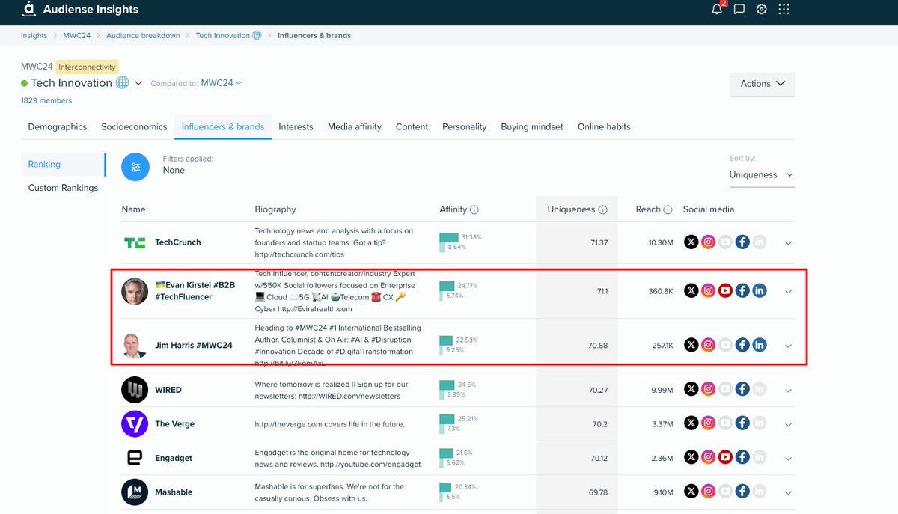Expand the WIRED row chevron

point(788,390)
